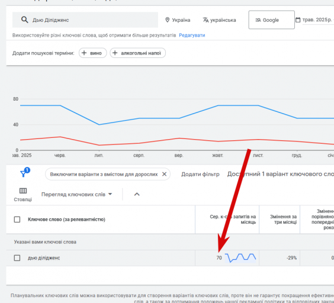This screenshot has height=303, width=334.
Task: Click the search magnifier icon
Action: pyautogui.click(x=24, y=20)
